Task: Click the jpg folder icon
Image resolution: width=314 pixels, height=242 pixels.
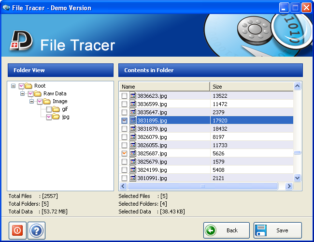Action: (56, 117)
